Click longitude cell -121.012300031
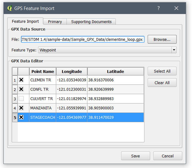Screen dimensions: 192x168 click(x=71, y=89)
